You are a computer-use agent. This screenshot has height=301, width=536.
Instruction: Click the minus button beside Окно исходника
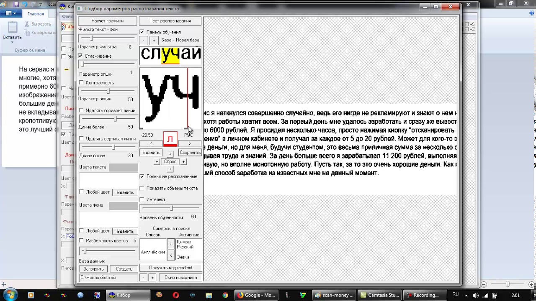[x=143, y=278]
